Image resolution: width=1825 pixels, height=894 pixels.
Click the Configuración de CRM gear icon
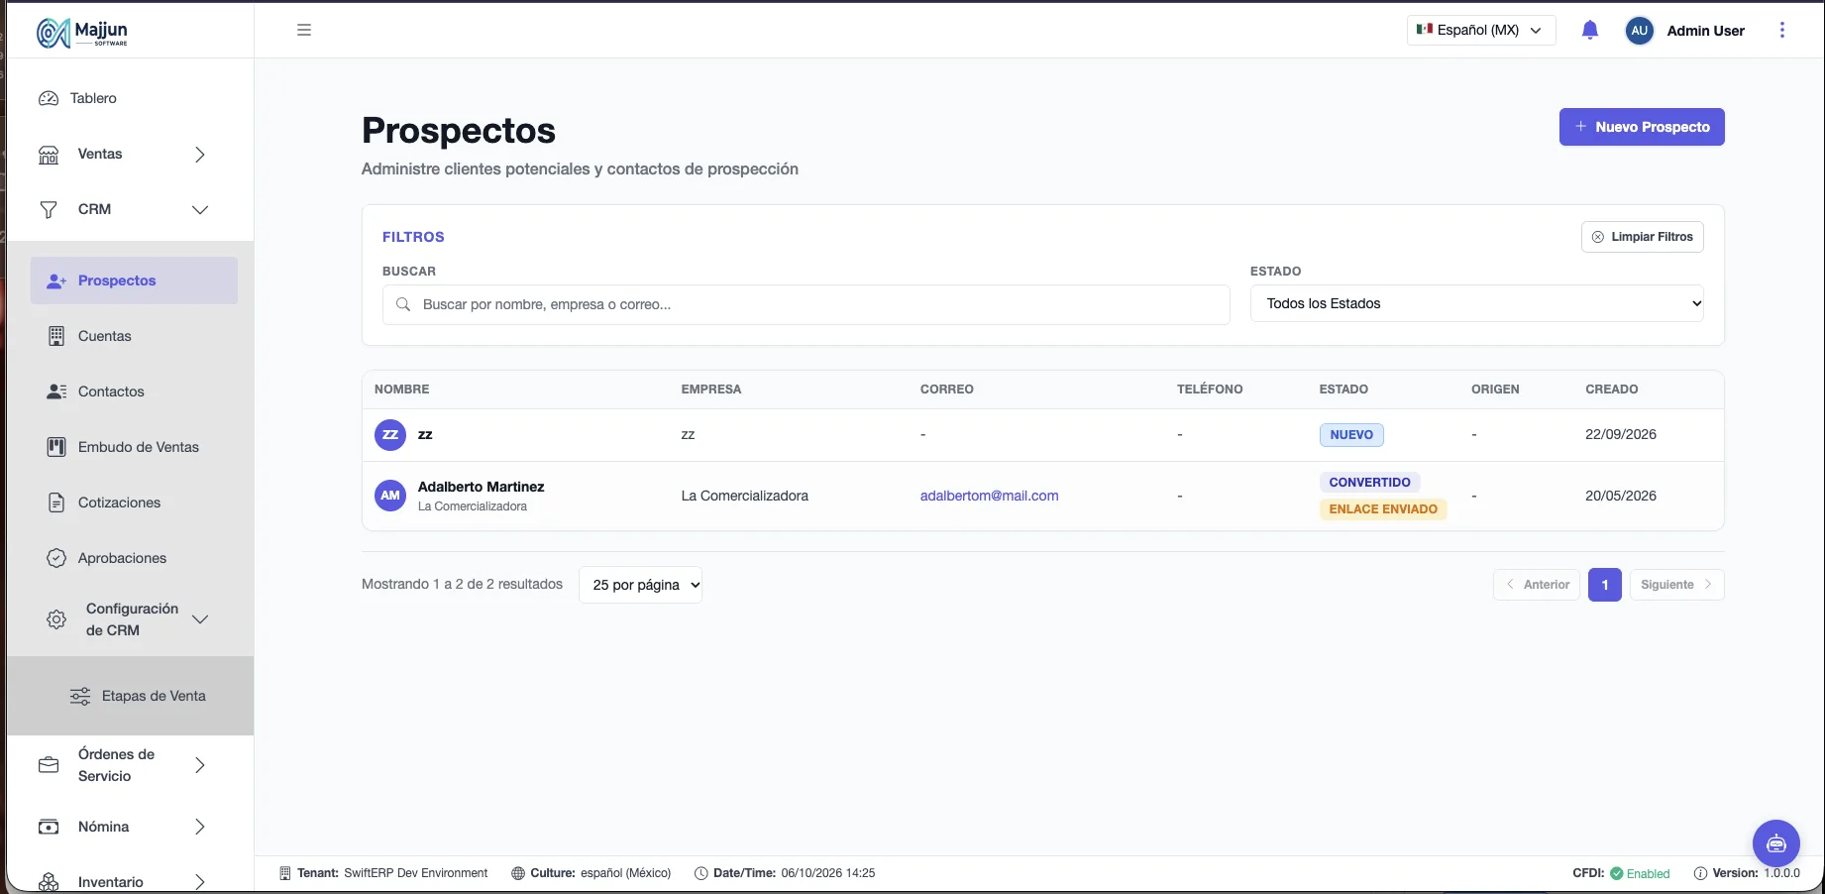click(56, 619)
